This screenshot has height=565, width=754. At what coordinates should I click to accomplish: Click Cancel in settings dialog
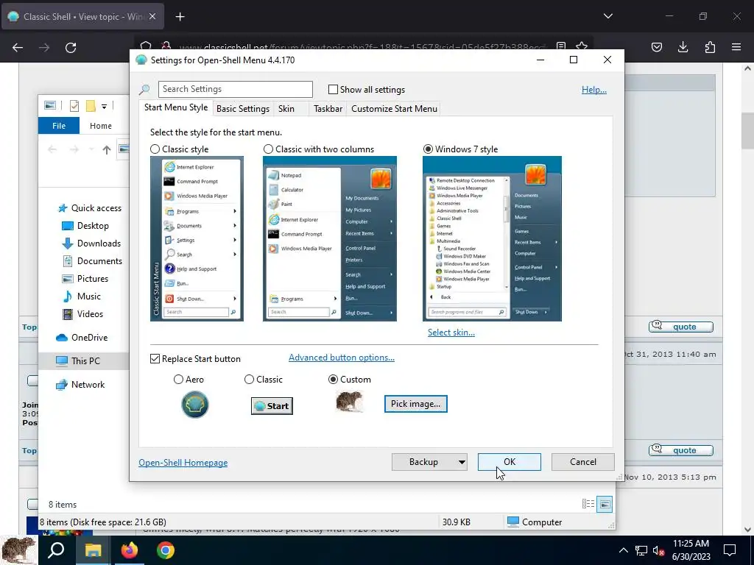tap(583, 462)
